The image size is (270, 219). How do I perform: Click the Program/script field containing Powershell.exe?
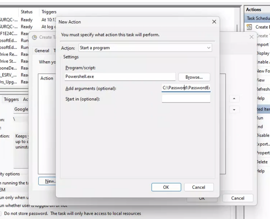(120, 77)
